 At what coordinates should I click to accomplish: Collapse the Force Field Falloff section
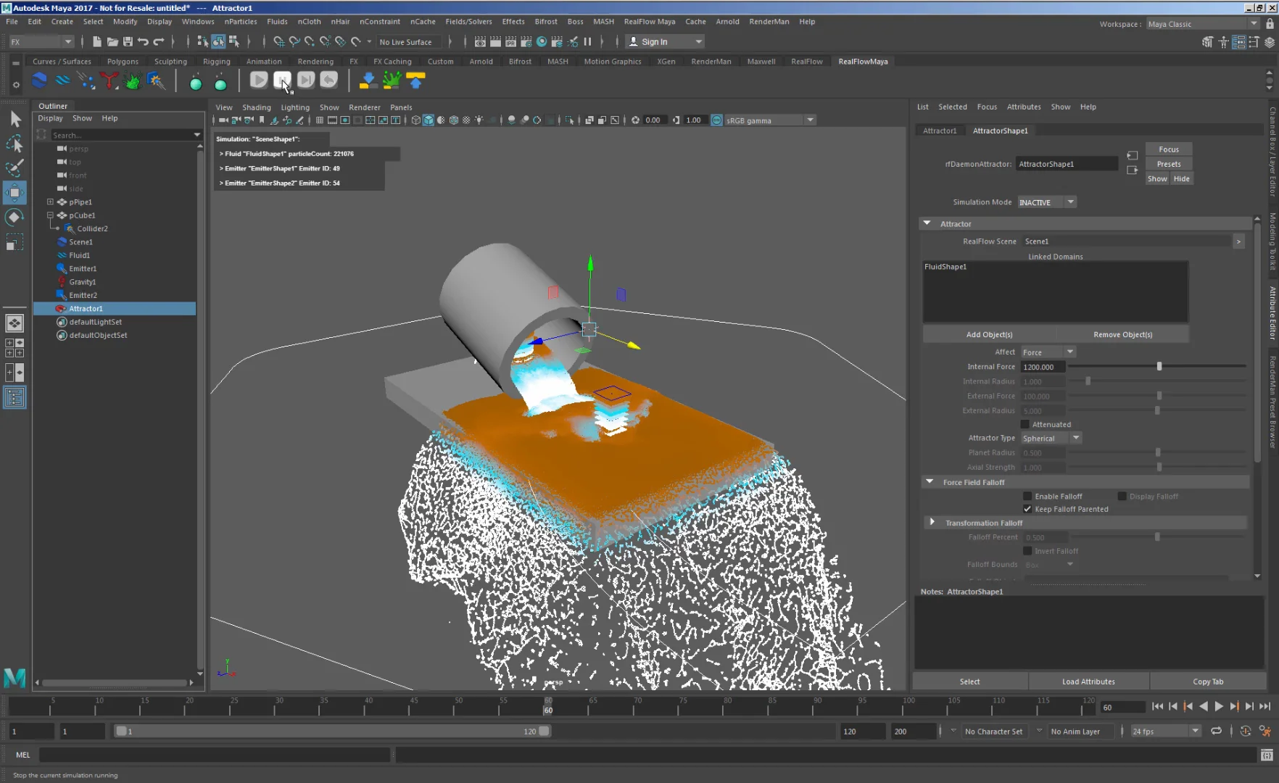click(x=930, y=481)
